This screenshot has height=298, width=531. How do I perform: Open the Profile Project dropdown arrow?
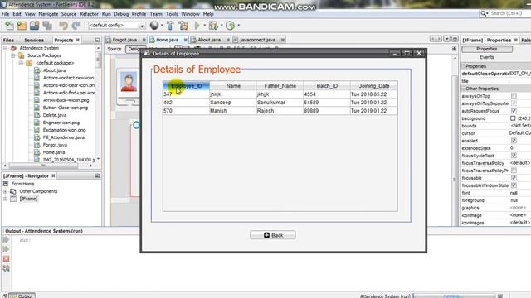[239, 26]
